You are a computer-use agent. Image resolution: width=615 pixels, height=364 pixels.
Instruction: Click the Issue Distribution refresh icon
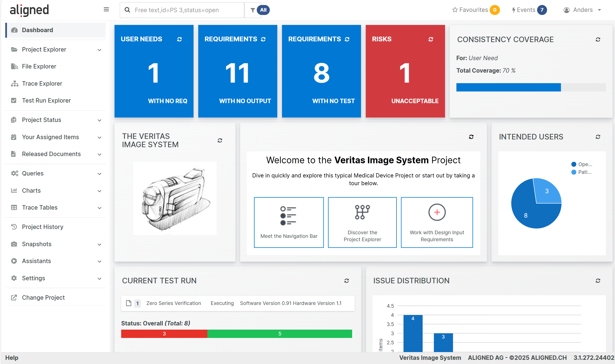pos(598,281)
